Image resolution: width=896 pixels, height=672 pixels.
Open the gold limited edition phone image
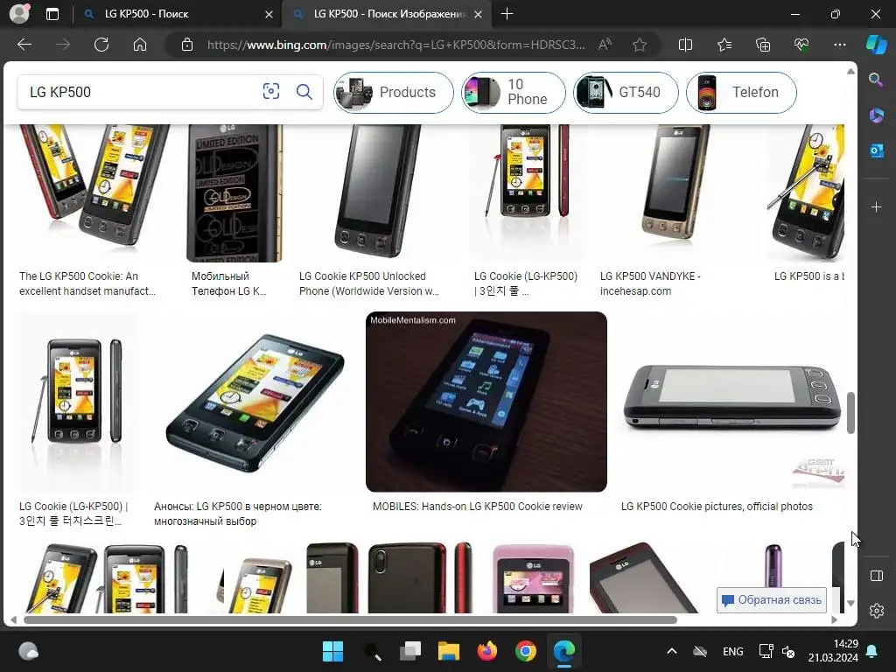(x=234, y=193)
